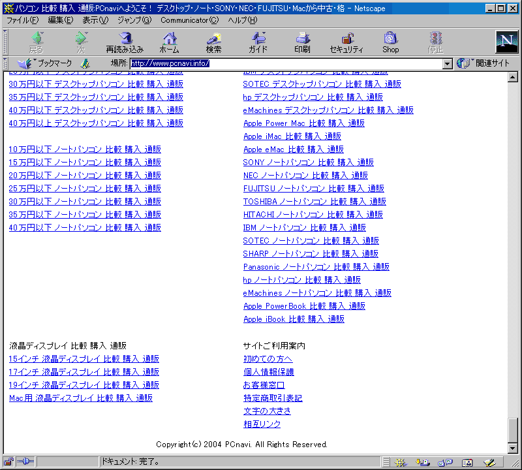Open FUJITSU ノートパソコン link

click(x=314, y=189)
